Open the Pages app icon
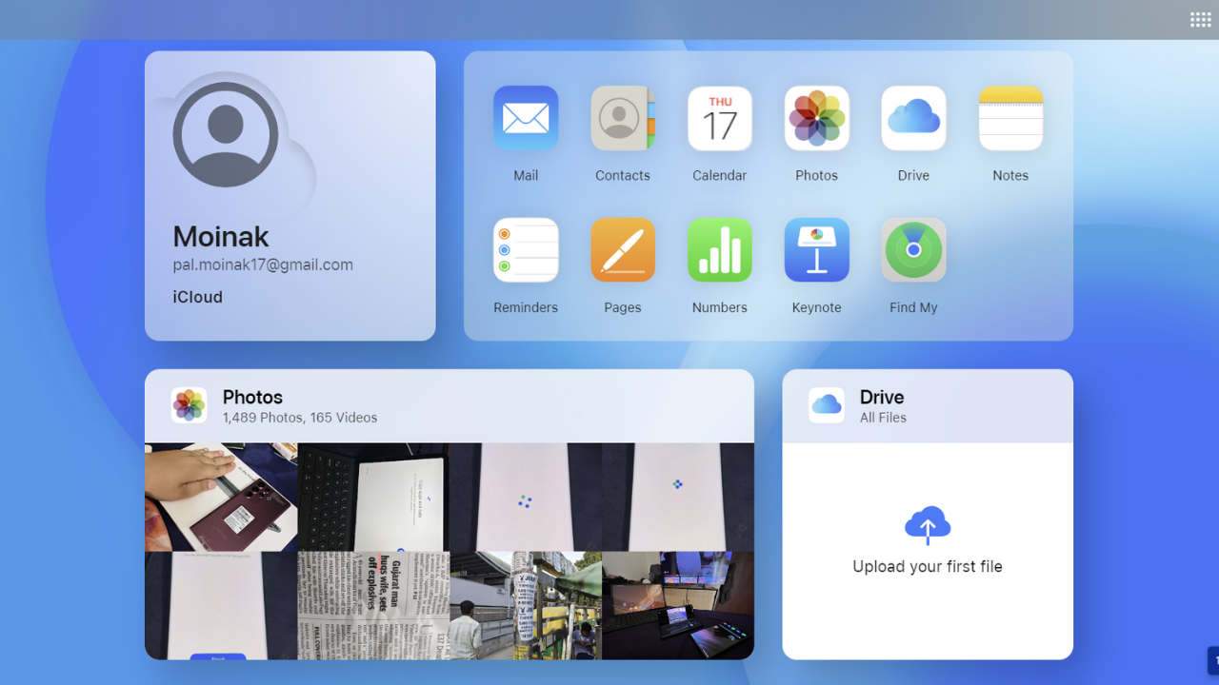Screen dimensions: 1219x685 pyautogui.click(x=622, y=249)
